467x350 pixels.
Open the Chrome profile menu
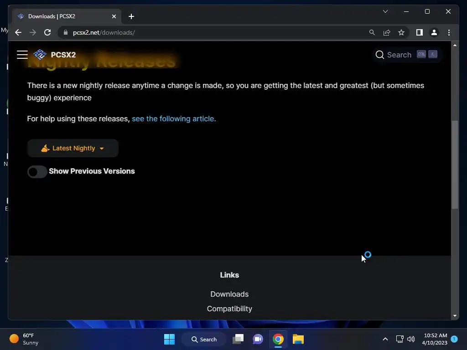tap(434, 32)
